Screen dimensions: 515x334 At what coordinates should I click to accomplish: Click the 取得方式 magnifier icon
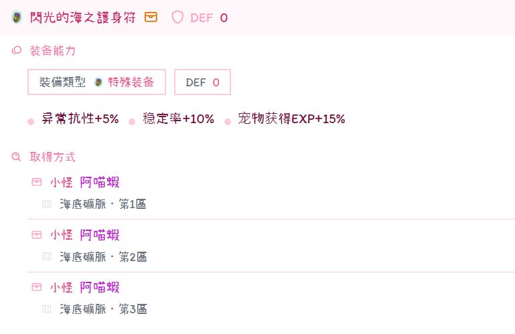point(17,157)
